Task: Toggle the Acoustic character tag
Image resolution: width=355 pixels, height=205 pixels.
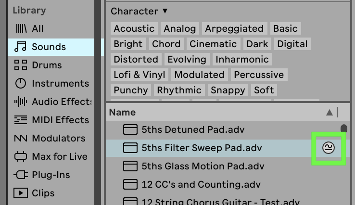Action: [134, 28]
